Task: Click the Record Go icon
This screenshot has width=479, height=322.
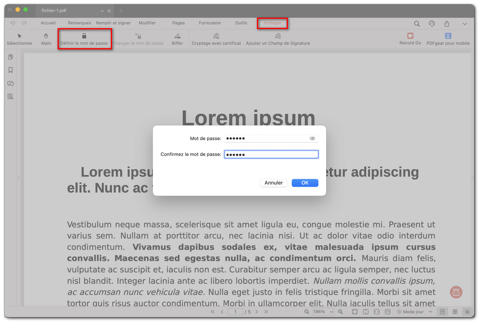Action: pos(410,36)
